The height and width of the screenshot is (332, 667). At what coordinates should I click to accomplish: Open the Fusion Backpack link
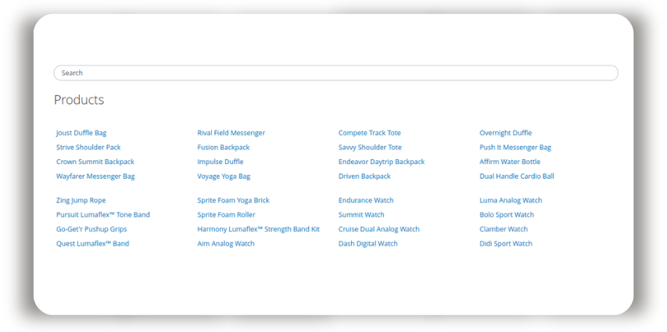(224, 148)
